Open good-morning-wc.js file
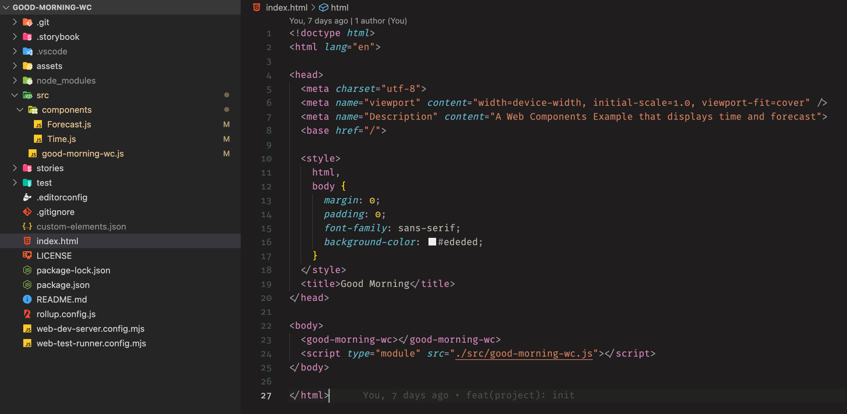This screenshot has width=847, height=414. point(83,154)
